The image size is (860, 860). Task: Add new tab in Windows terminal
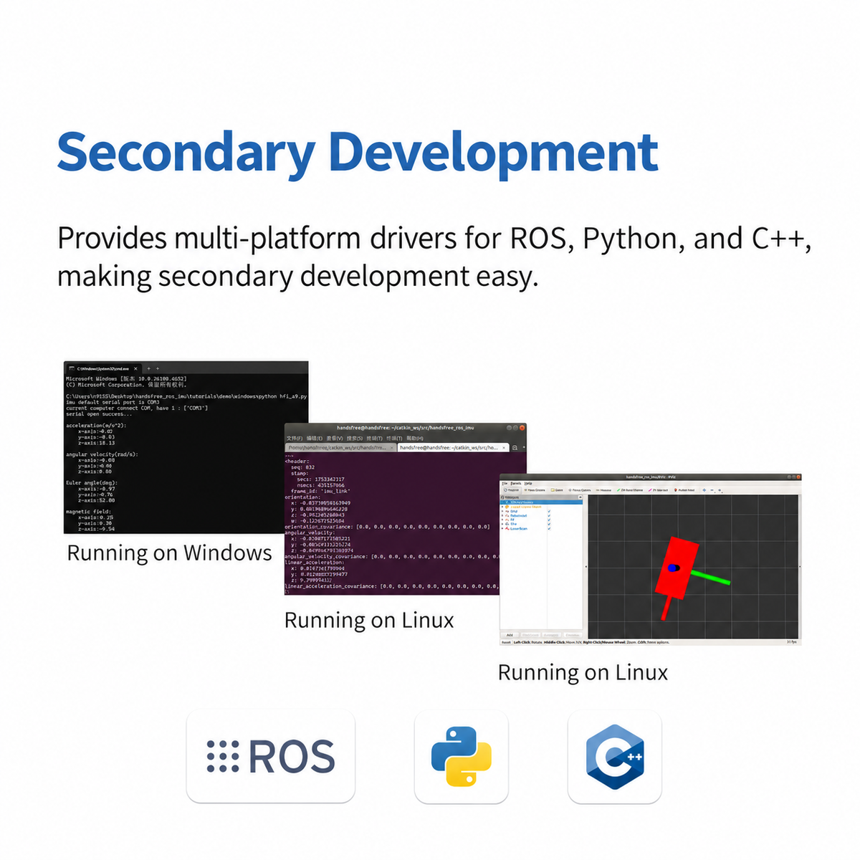coord(148,368)
